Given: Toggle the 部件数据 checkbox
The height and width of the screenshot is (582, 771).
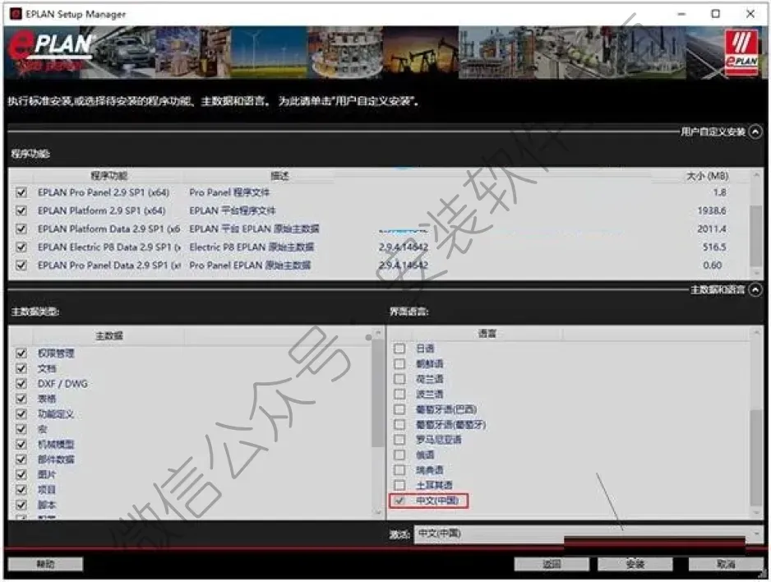Looking at the screenshot, I should [21, 460].
